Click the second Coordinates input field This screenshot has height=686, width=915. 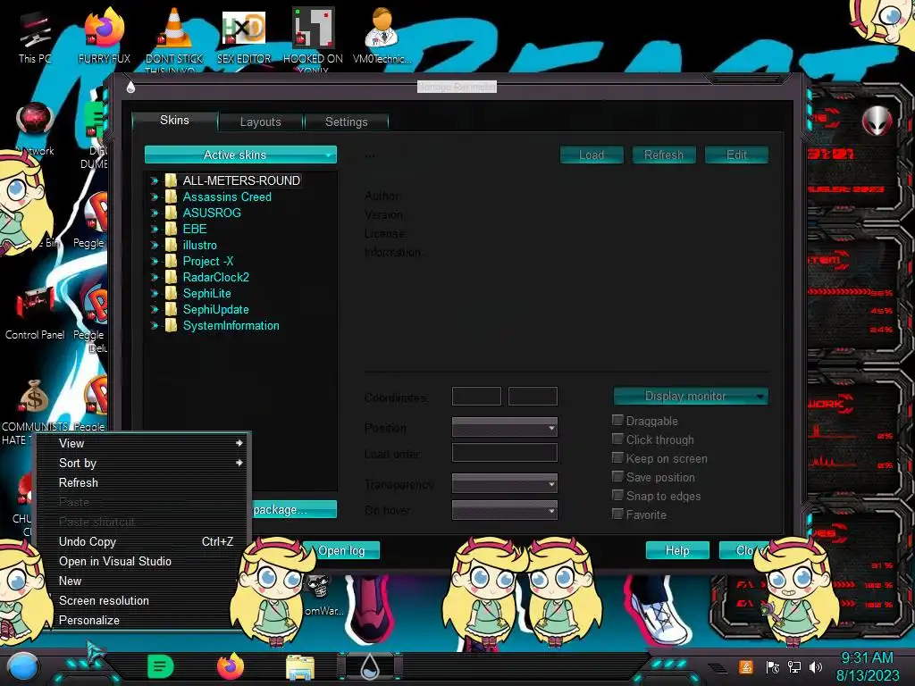coord(533,396)
